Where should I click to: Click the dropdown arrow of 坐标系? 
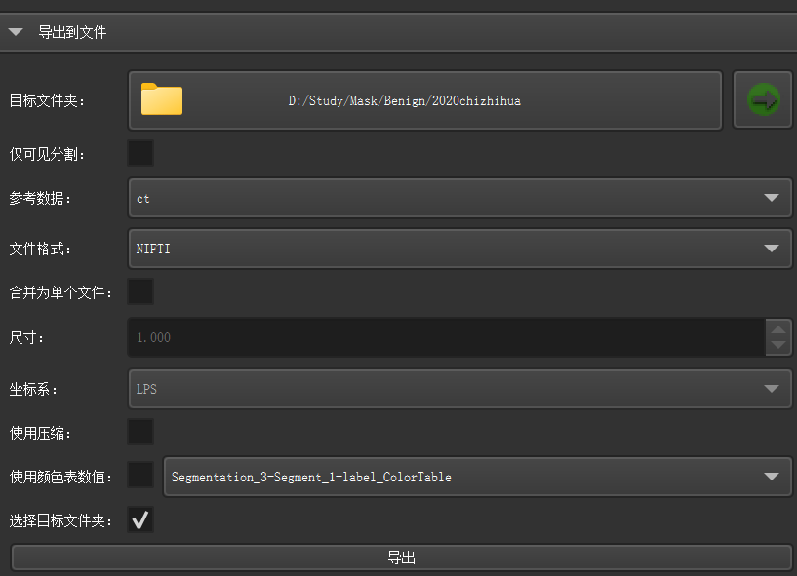click(x=772, y=389)
